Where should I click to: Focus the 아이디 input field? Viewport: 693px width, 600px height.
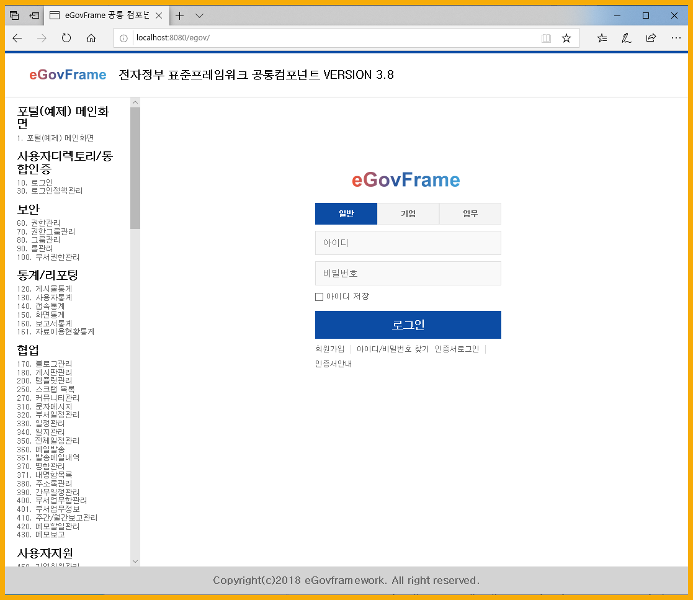click(x=408, y=243)
